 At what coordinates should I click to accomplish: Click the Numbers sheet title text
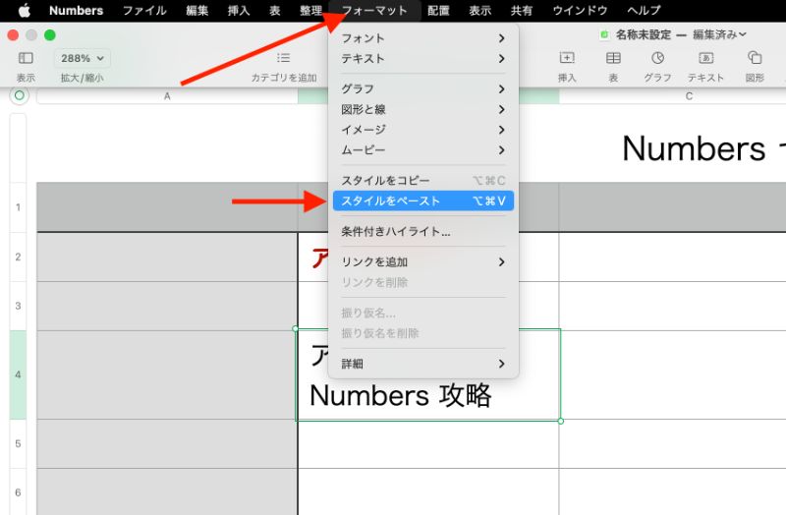coord(703,149)
